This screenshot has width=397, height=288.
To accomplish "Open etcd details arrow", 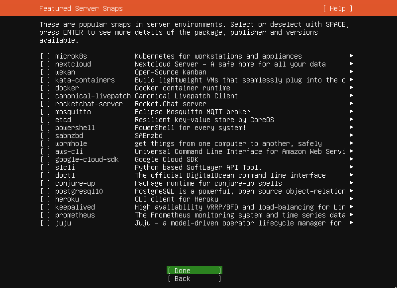I will tap(352, 119).
